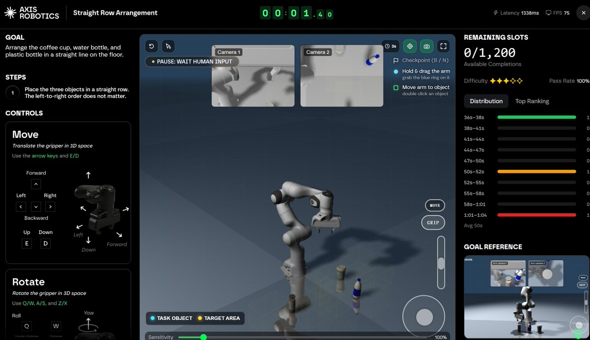
Task: Click the Backward down-arrow key button
Action: click(x=35, y=207)
